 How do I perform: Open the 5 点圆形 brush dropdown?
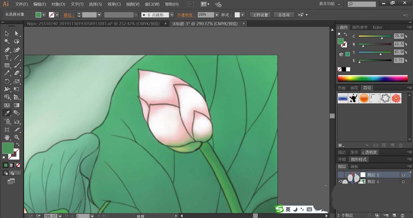pyautogui.click(x=171, y=15)
